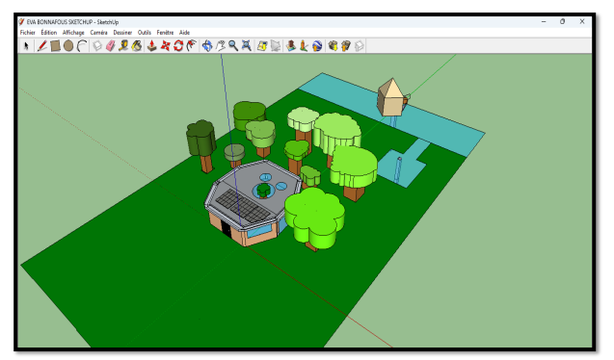Select the Pan hand tool

pyautogui.click(x=221, y=46)
